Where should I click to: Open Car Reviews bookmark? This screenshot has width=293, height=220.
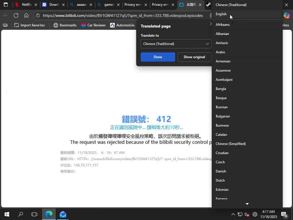(x=94, y=25)
